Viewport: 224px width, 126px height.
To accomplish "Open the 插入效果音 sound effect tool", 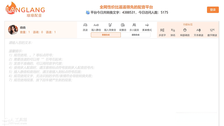I will pos(110,25).
